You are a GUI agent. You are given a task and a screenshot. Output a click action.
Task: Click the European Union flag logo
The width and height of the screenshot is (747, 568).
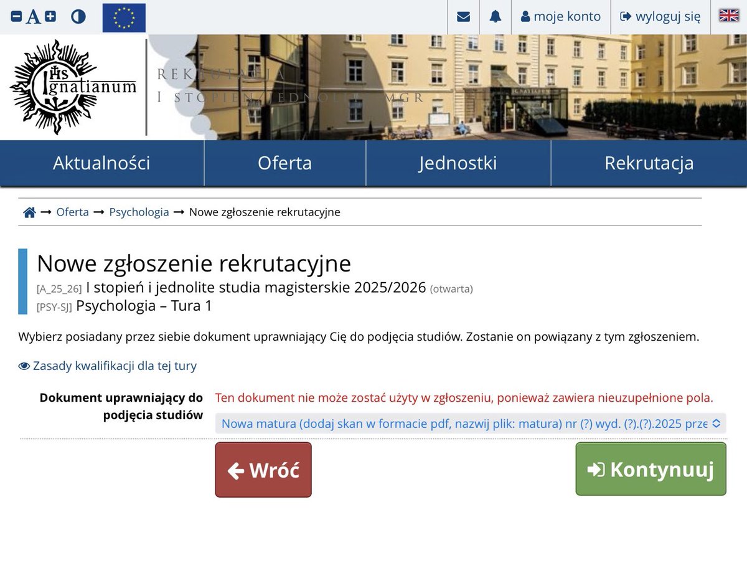[124, 17]
